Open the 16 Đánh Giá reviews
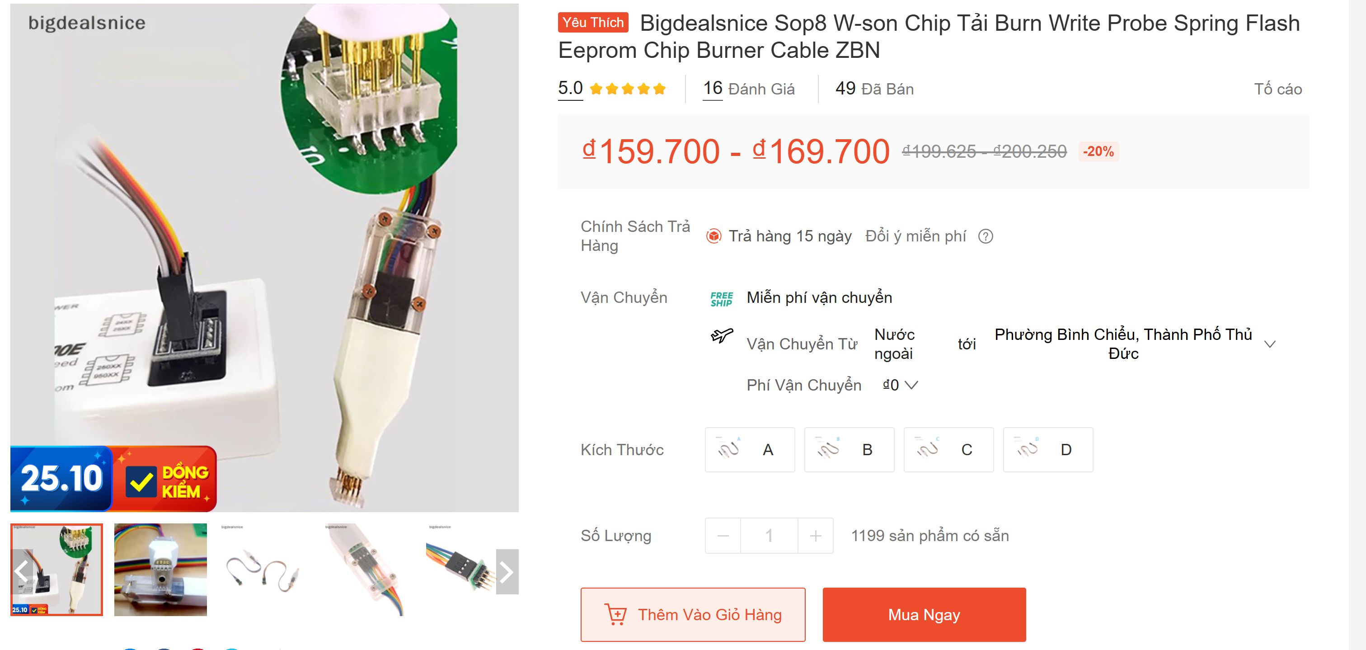The width and height of the screenshot is (1366, 650). tap(748, 89)
